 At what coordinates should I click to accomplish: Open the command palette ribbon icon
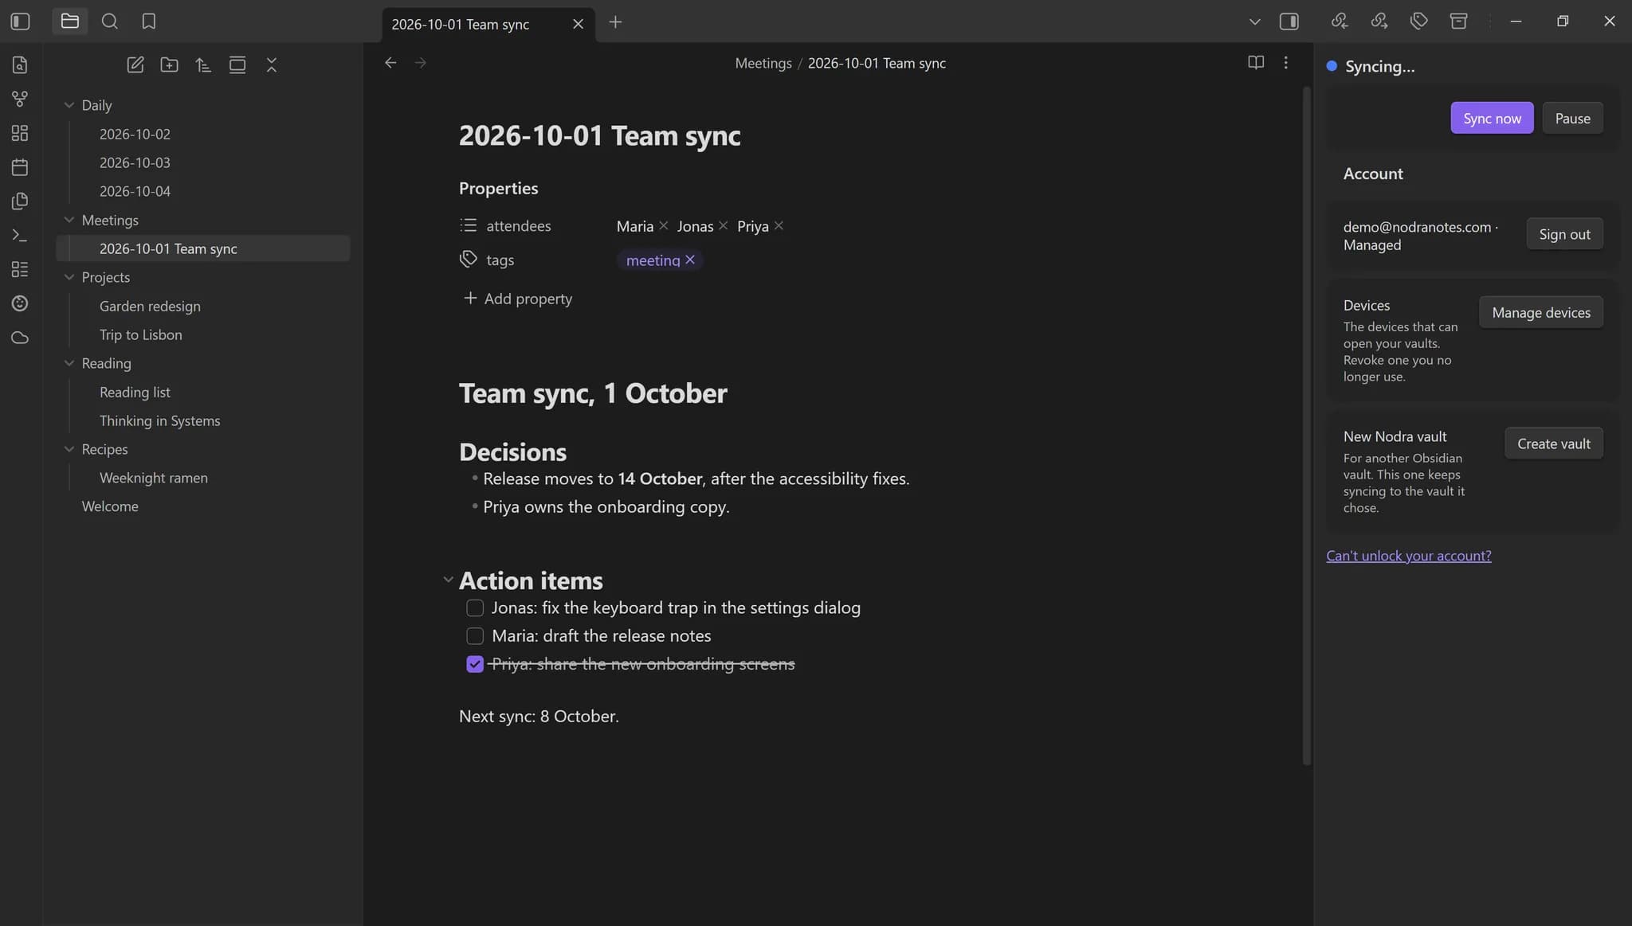tap(20, 235)
